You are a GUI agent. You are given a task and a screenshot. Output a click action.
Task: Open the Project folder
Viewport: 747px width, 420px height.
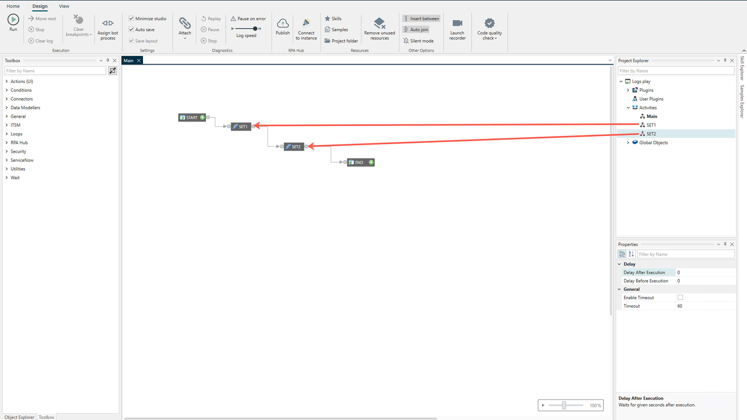click(341, 41)
